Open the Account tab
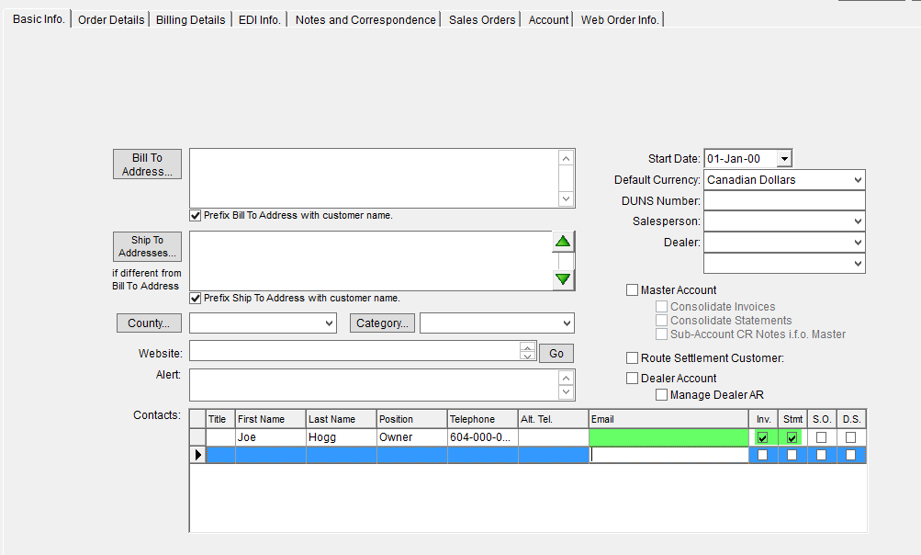 [x=548, y=19]
